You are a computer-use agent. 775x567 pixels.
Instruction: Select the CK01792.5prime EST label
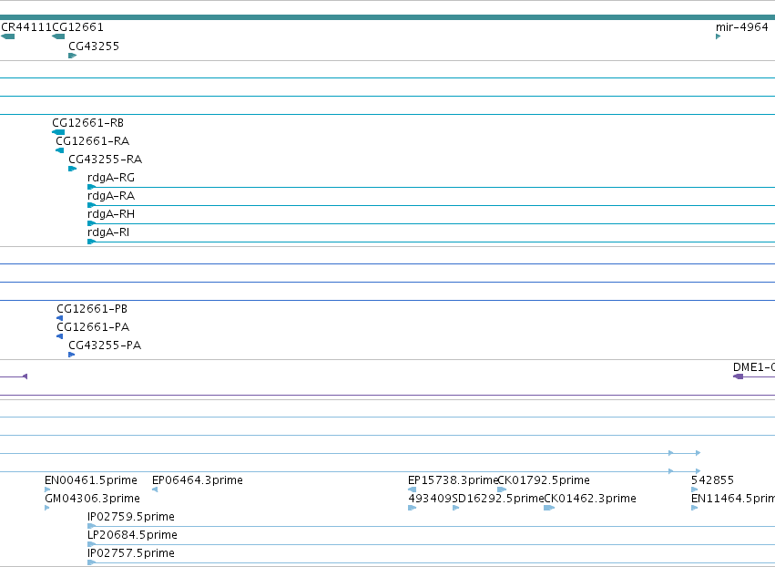pyautogui.click(x=544, y=480)
